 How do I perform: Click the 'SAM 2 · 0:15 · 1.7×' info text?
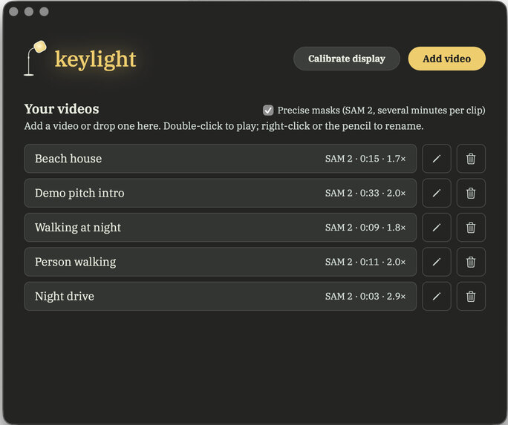click(365, 159)
